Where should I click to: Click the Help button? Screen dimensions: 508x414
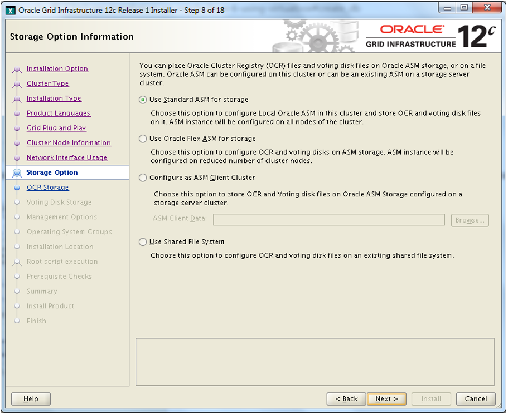coord(31,399)
